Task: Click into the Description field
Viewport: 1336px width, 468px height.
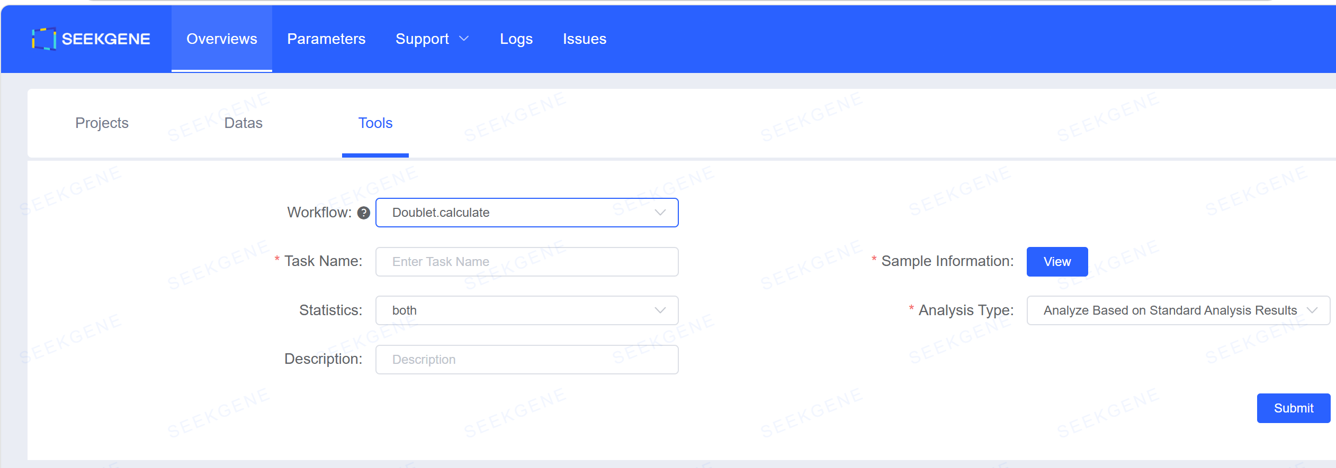Action: [x=527, y=360]
